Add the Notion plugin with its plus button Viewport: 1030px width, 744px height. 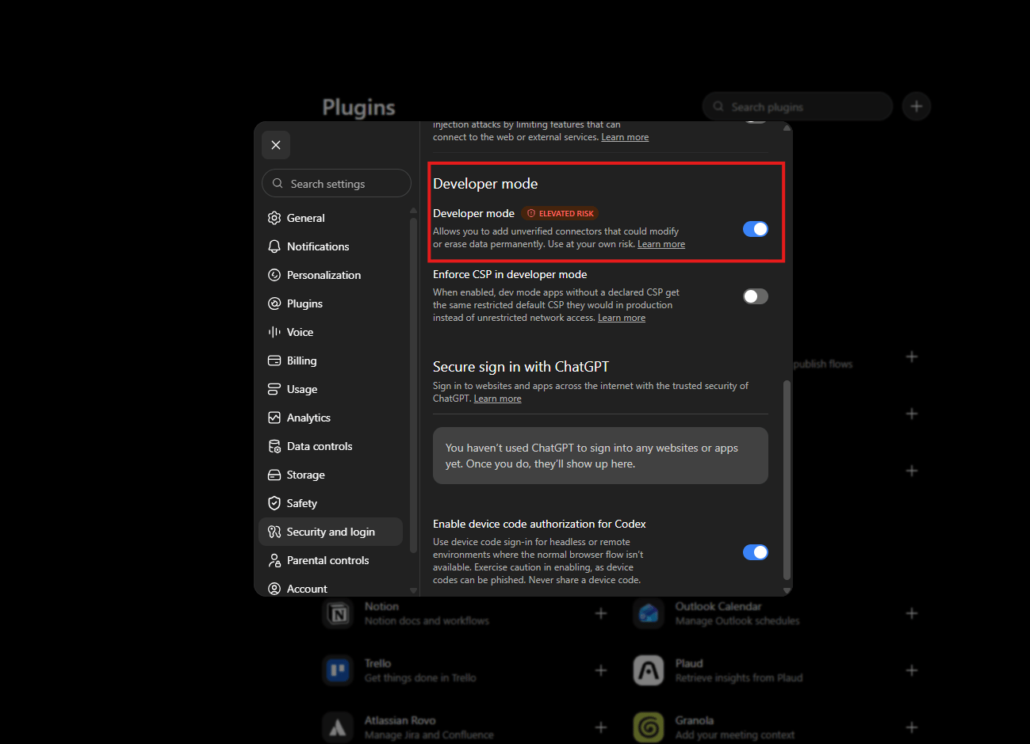click(x=601, y=613)
